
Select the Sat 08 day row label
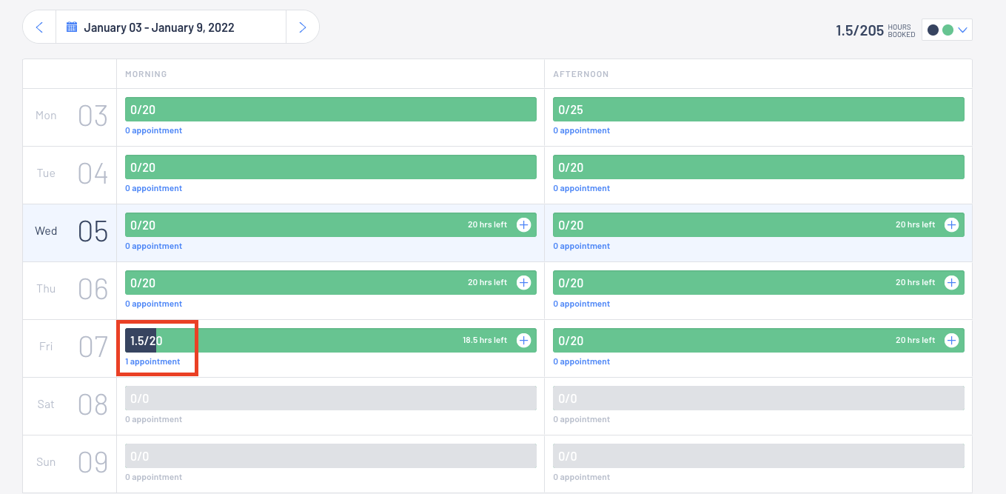coord(70,405)
